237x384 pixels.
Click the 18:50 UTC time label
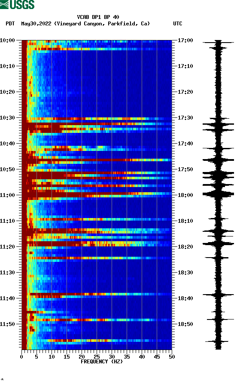[185, 324]
